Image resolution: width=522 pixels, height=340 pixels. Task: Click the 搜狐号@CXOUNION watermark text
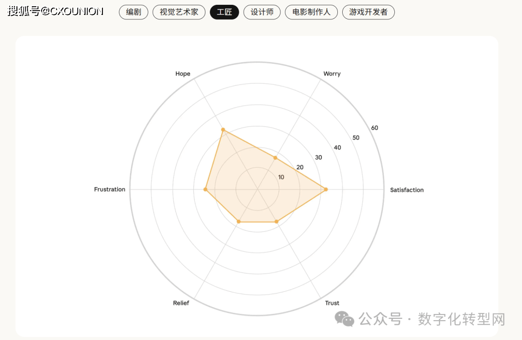point(56,12)
